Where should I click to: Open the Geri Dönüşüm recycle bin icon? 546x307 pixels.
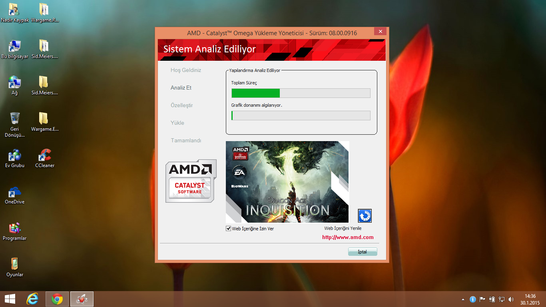pyautogui.click(x=15, y=125)
